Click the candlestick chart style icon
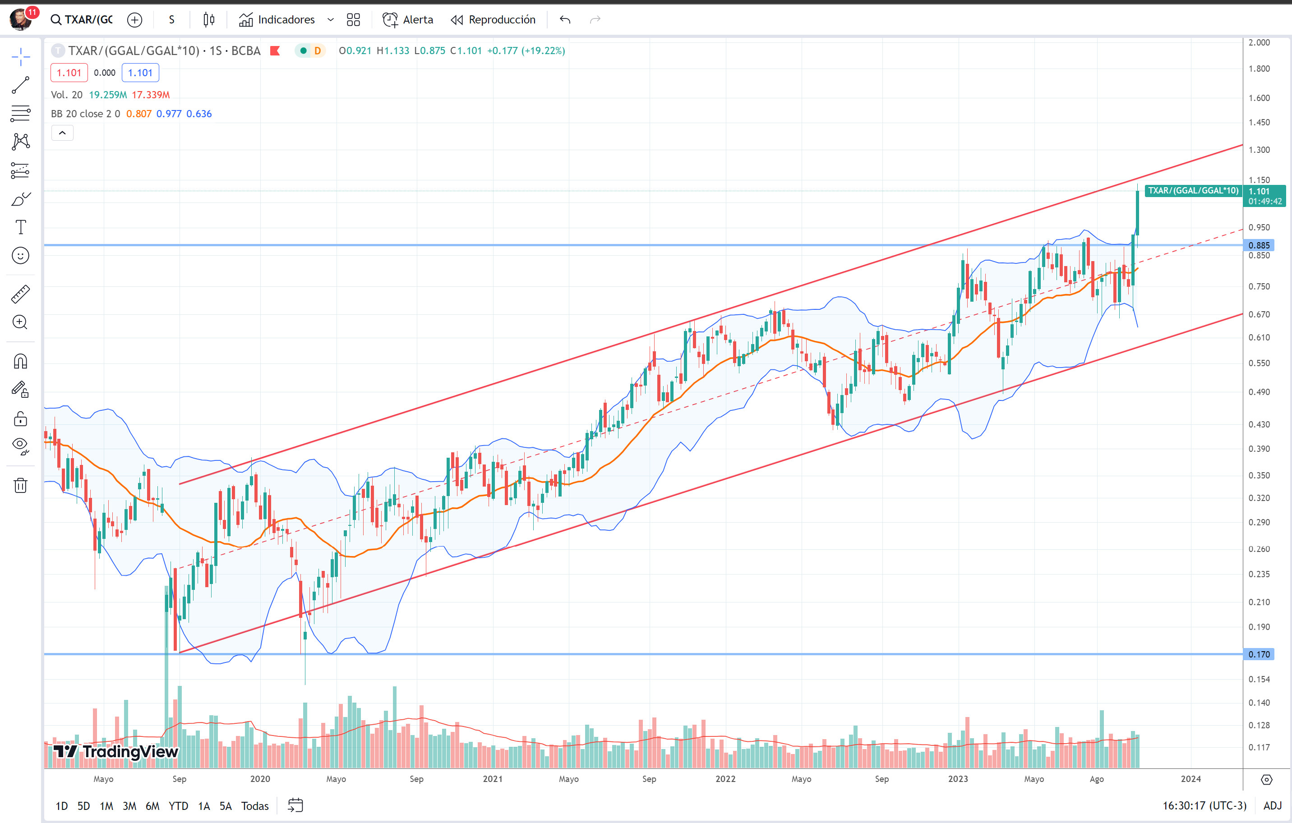 coord(209,20)
